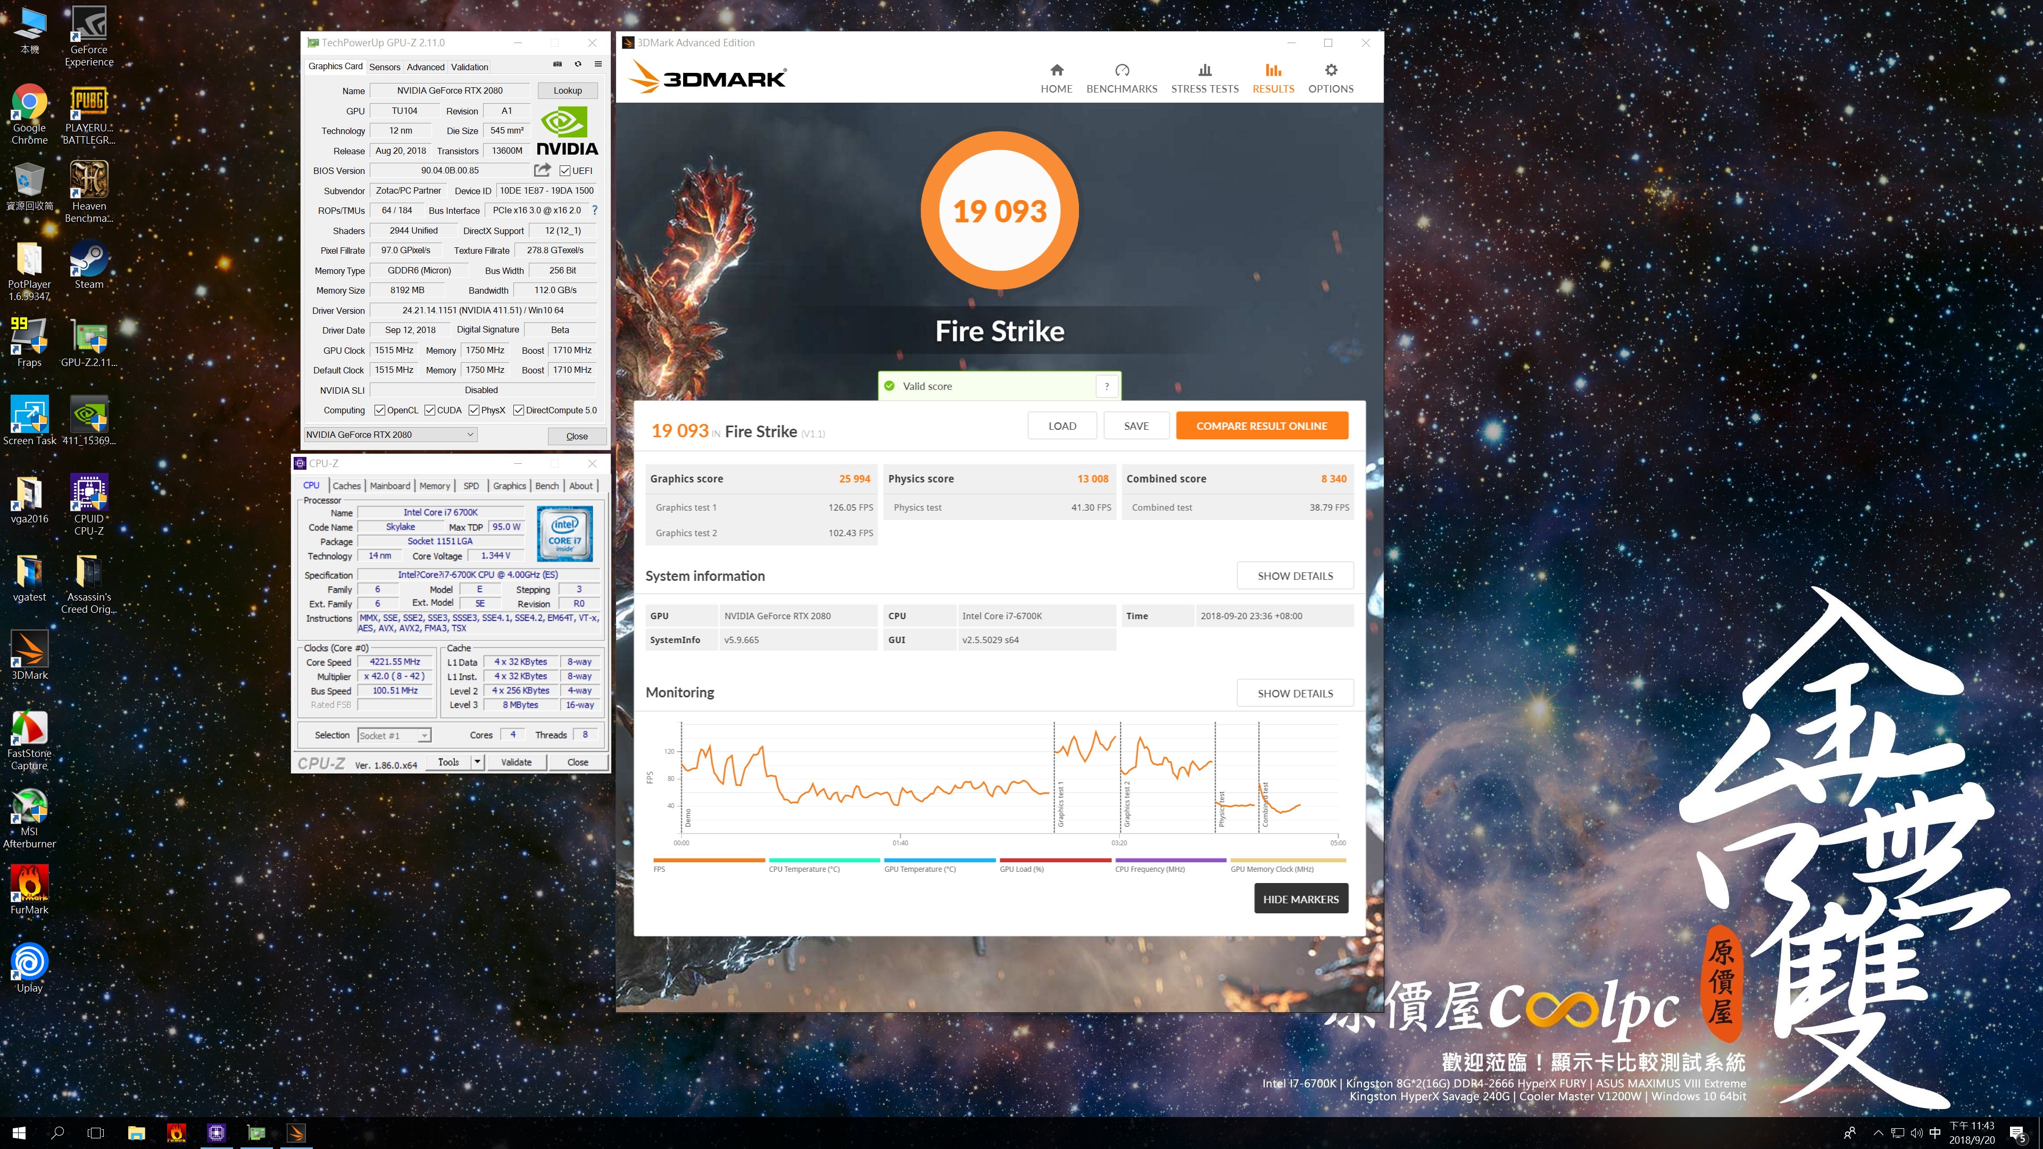The height and width of the screenshot is (1149, 2043).
Task: Open 3DMark Options gear icon
Action: [x=1330, y=70]
